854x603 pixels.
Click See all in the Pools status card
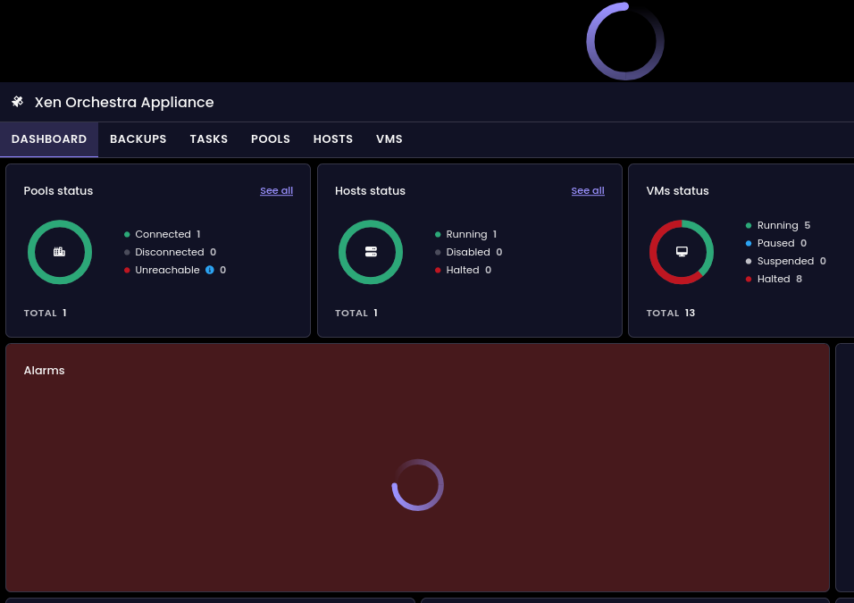click(276, 190)
